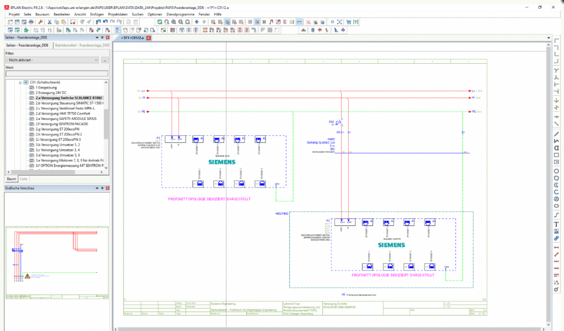The image size is (564, 331).
Task: Collapse the C01 Schaltschrank tree node
Action: [x=20, y=82]
